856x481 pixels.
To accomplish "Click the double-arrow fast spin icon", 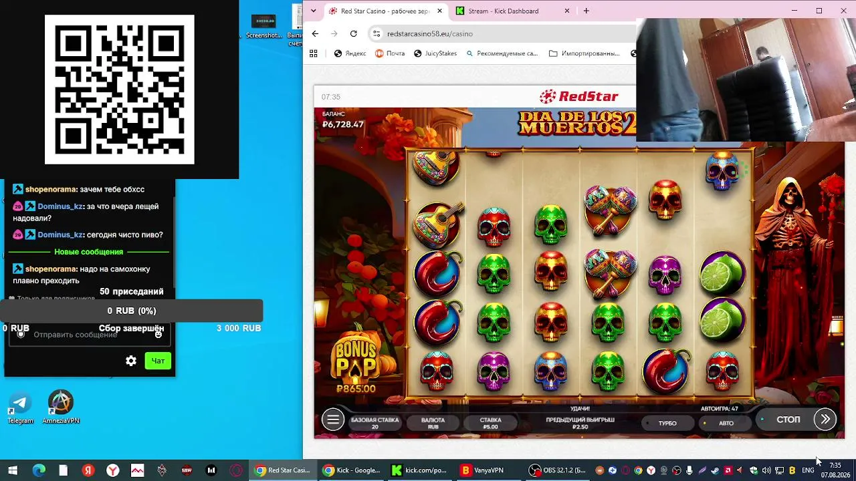I will click(x=825, y=420).
